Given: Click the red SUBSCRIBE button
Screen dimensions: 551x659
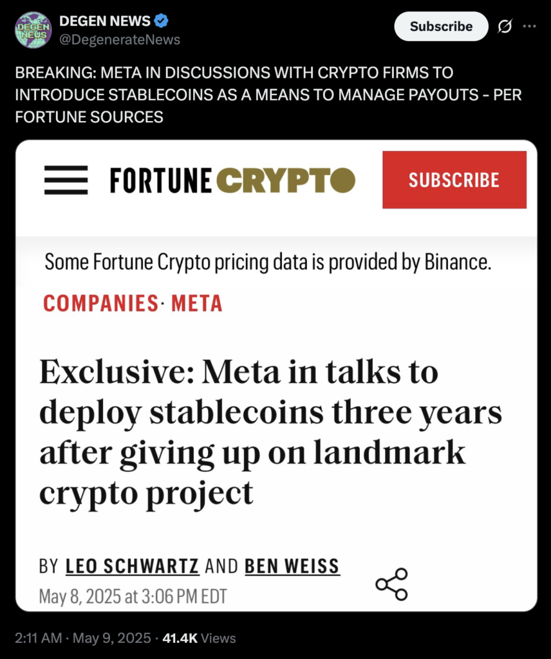Looking at the screenshot, I should 454,180.
